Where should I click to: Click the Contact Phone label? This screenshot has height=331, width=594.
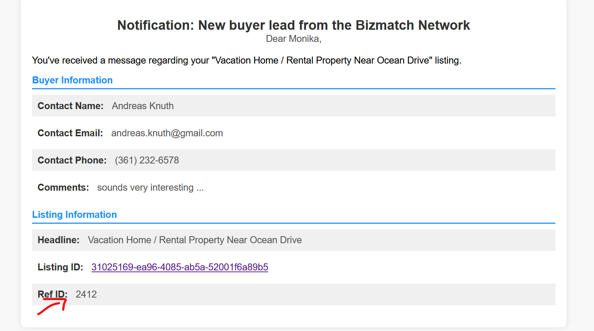coord(72,160)
